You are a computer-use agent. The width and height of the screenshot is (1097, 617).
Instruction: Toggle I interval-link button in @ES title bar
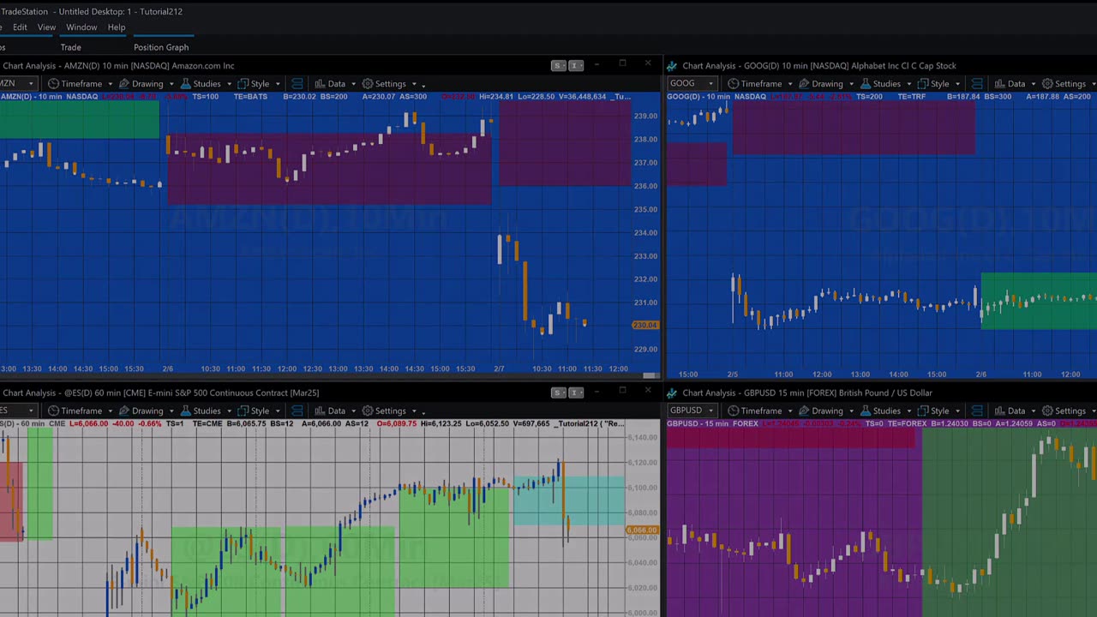point(576,393)
